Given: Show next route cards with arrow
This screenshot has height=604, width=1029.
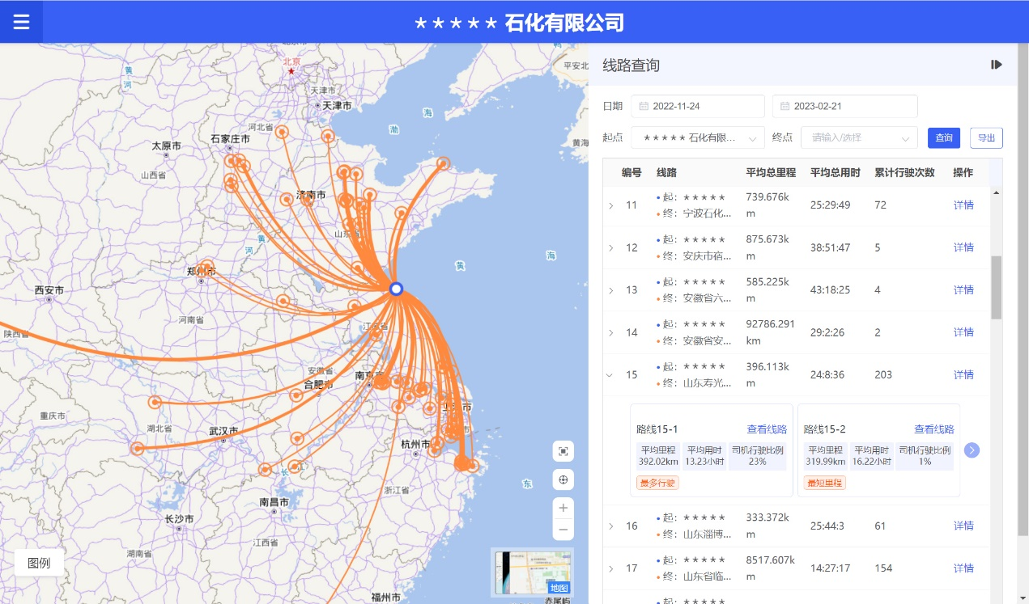Looking at the screenshot, I should 972,450.
